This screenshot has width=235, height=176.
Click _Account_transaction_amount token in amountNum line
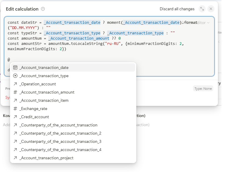click(x=79, y=38)
